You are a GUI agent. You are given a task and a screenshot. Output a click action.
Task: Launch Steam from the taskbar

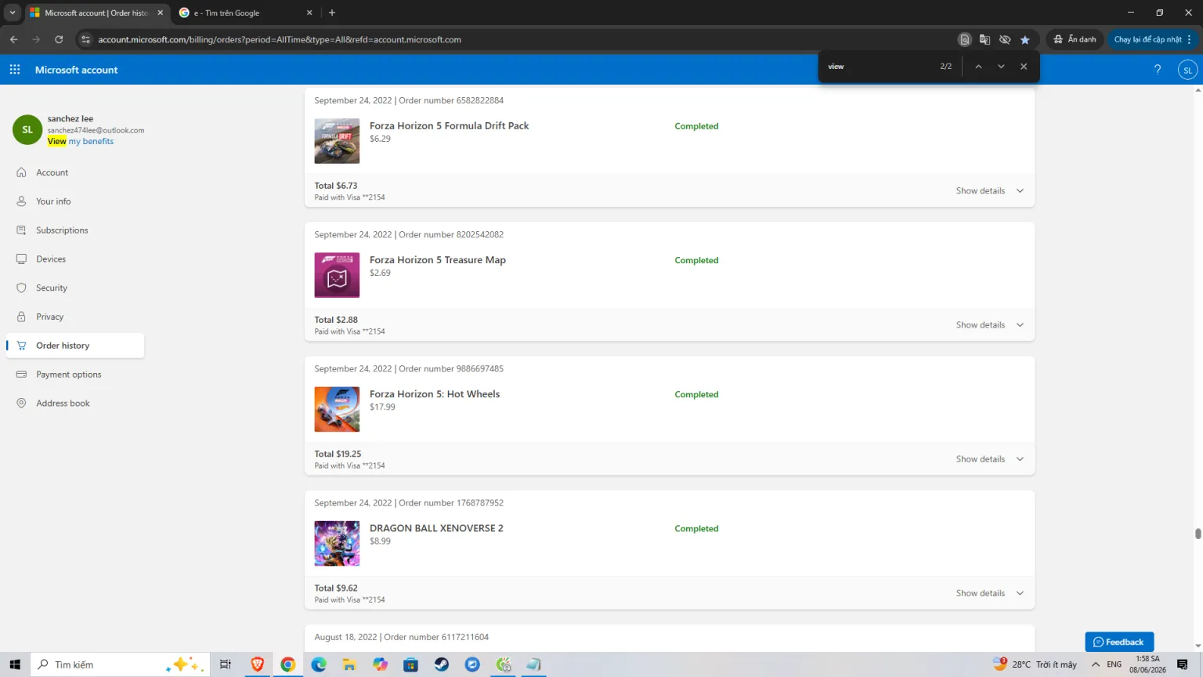pos(442,664)
